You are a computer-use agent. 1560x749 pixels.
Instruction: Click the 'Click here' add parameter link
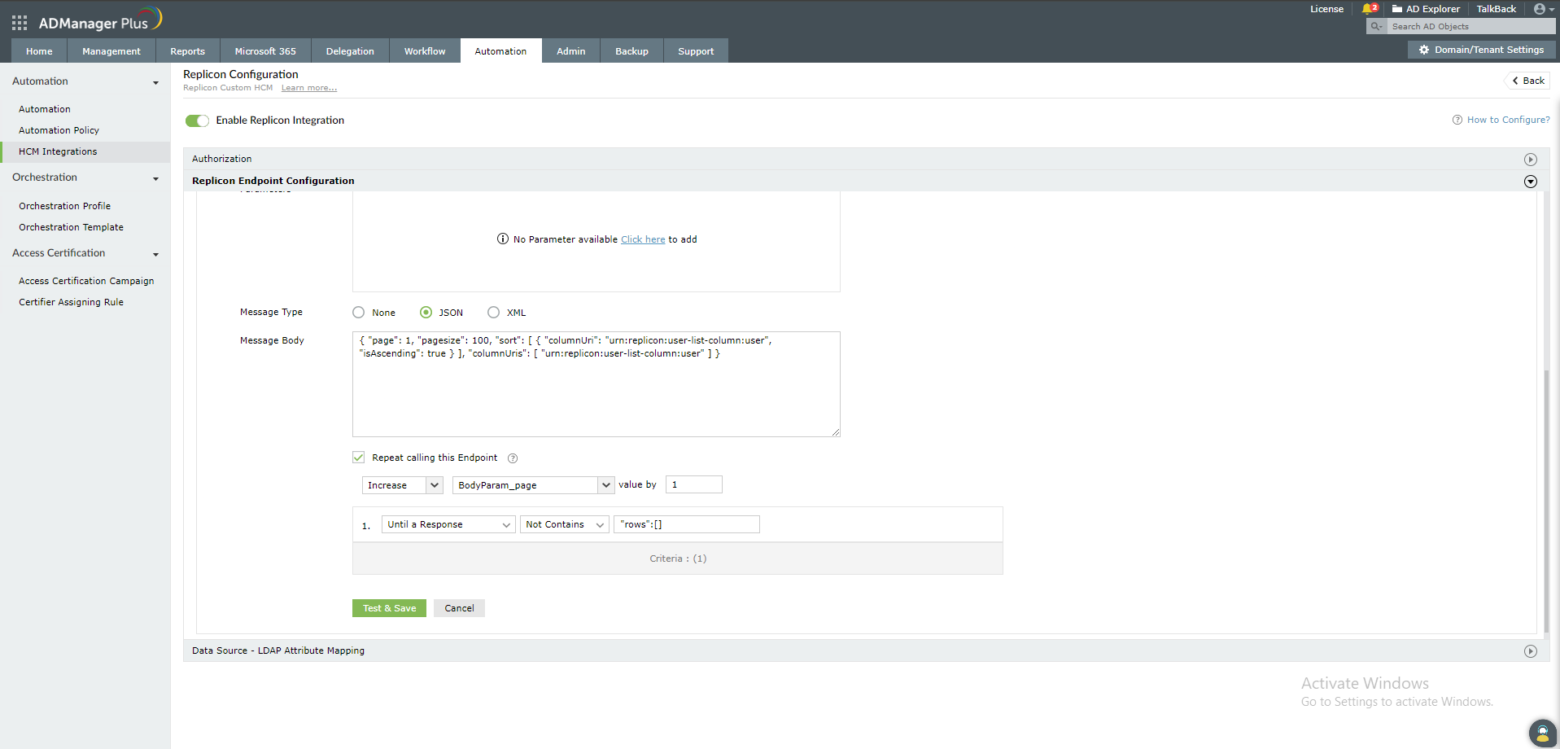coord(643,239)
